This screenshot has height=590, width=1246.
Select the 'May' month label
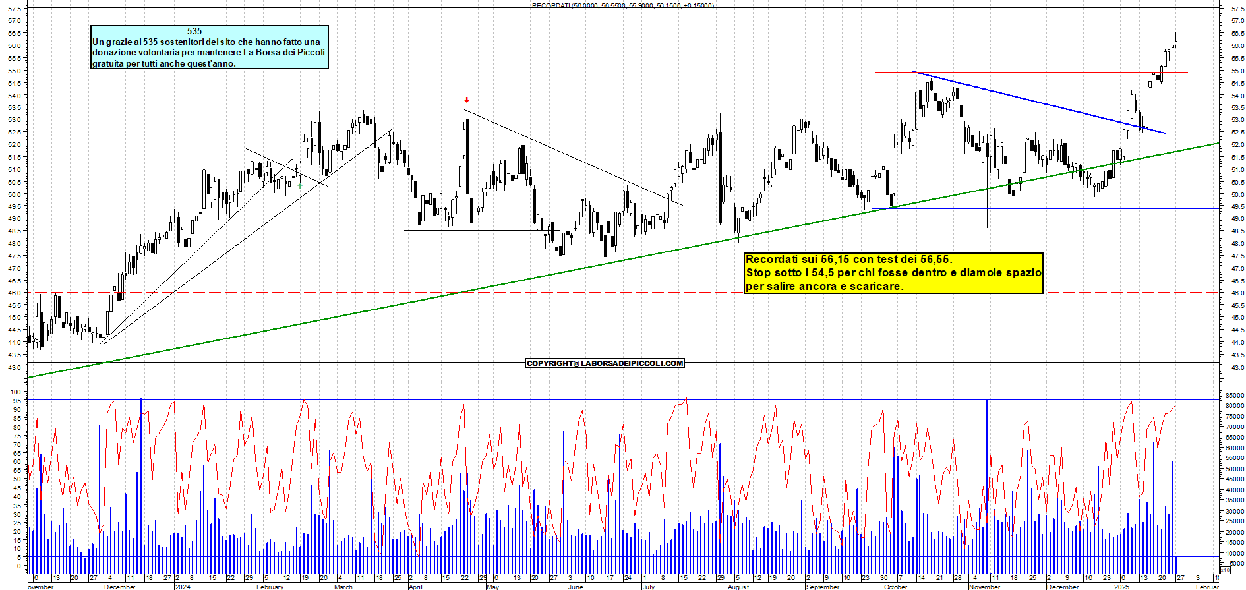click(x=492, y=587)
